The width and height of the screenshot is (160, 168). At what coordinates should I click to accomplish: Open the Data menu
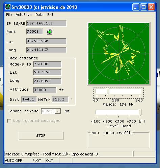pyautogui.click(x=39, y=15)
